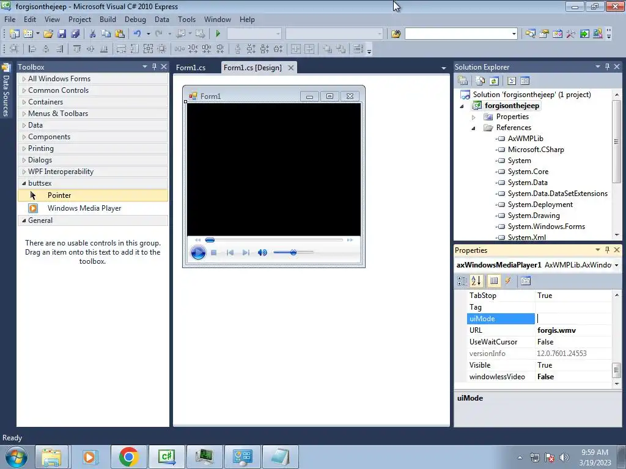Toggle auto-hide pin on Properties panel

[607, 250]
